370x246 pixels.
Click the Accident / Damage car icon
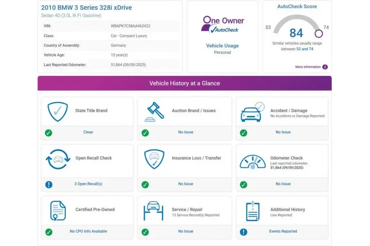pyautogui.click(x=252, y=112)
